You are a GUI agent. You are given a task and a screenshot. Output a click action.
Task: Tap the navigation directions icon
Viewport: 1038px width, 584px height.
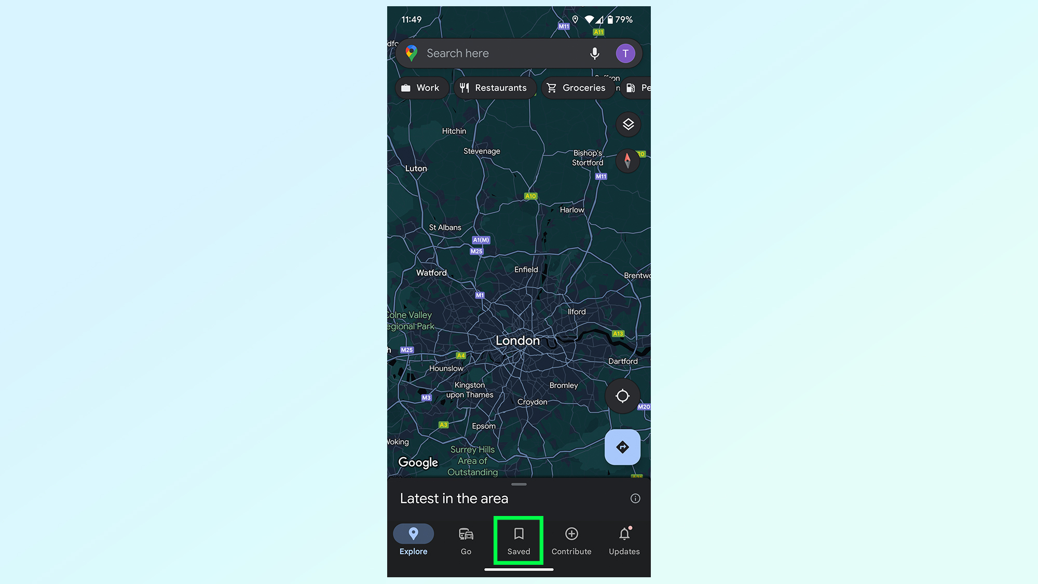[x=622, y=446]
